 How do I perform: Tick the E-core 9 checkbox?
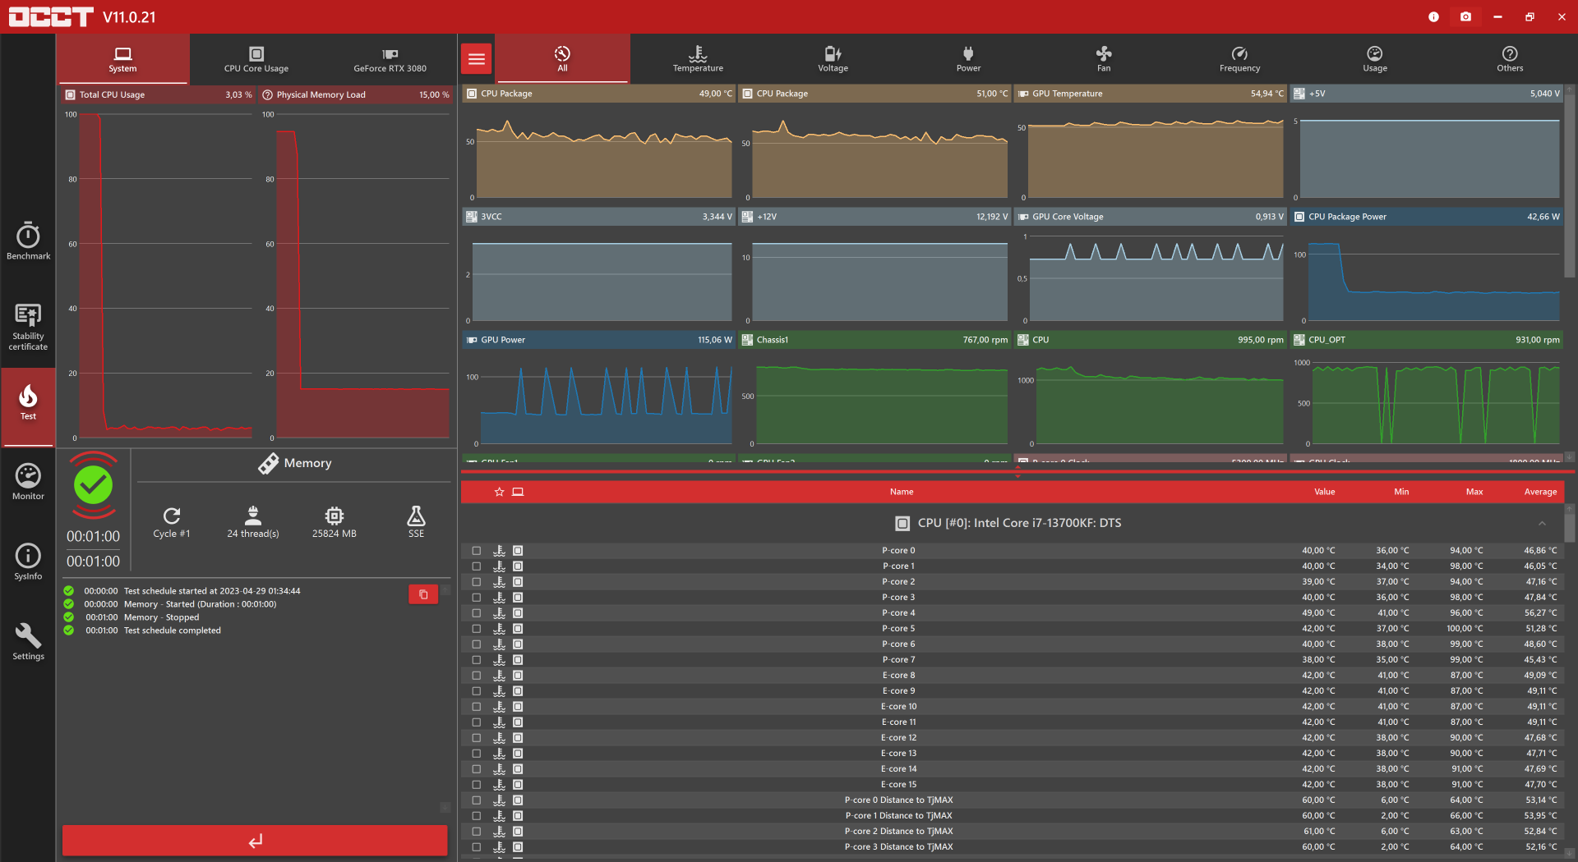(477, 691)
